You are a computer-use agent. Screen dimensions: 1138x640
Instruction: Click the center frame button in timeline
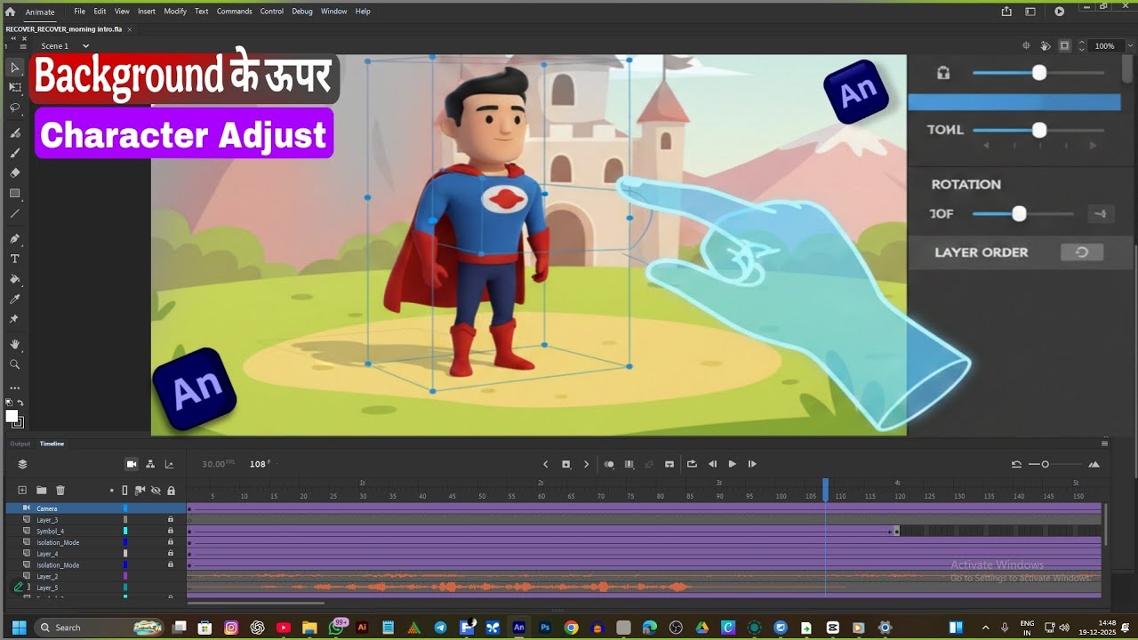[x=669, y=464]
